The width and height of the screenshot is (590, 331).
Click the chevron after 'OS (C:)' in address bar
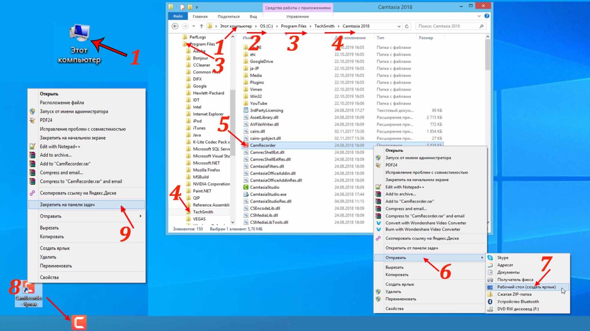click(x=277, y=26)
